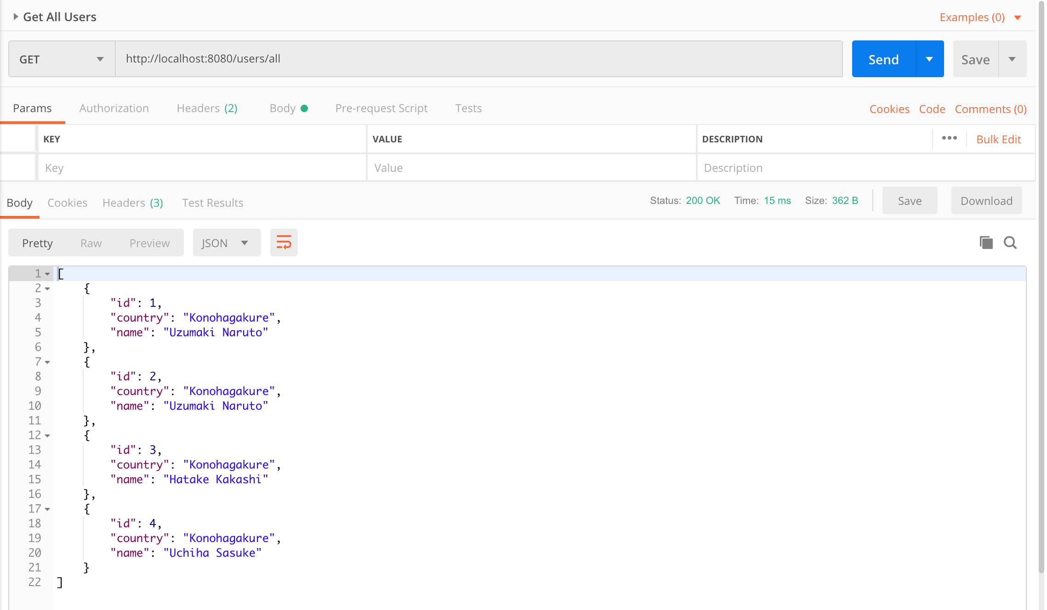Click the request URL field
Screen dimensions: 1047x610
[478, 59]
